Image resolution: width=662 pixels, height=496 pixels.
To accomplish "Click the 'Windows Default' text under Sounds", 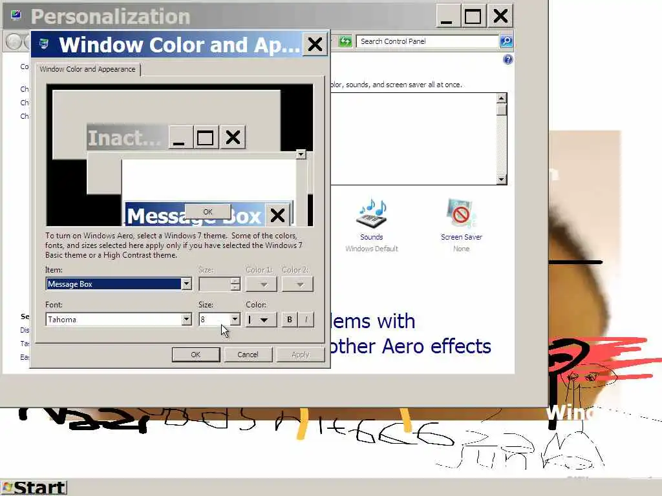I will click(x=372, y=249).
